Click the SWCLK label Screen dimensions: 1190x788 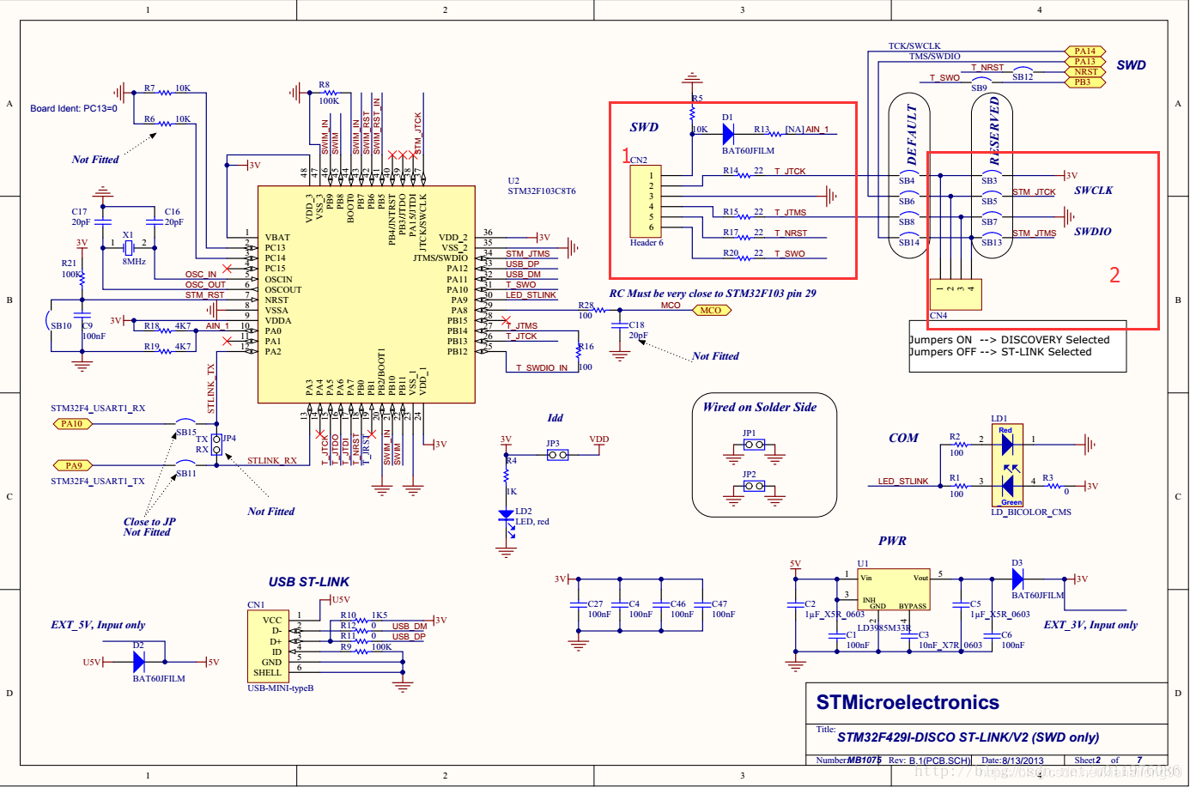[x=1093, y=191]
